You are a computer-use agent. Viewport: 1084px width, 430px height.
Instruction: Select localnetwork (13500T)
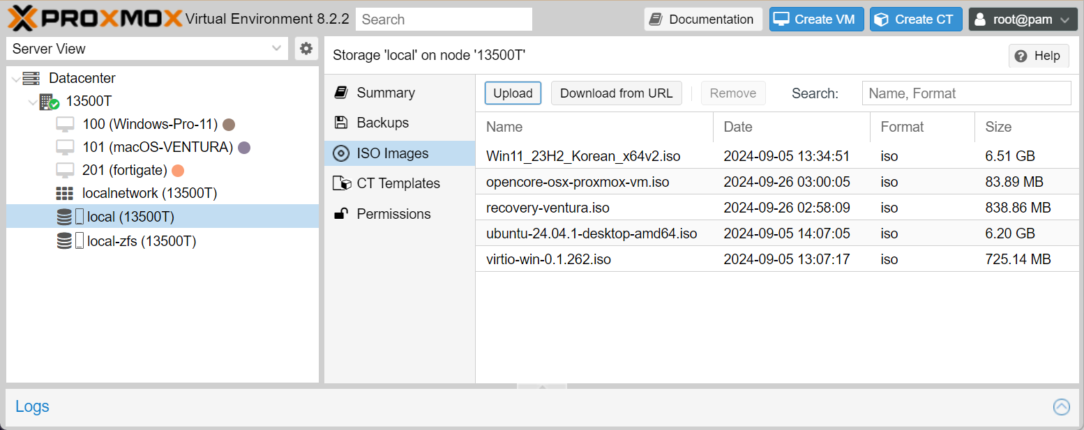[x=163, y=194]
